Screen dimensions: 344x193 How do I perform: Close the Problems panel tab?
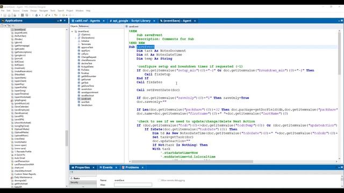[x=142, y=167]
